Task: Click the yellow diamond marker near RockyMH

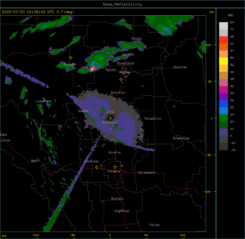Action: [71, 58]
